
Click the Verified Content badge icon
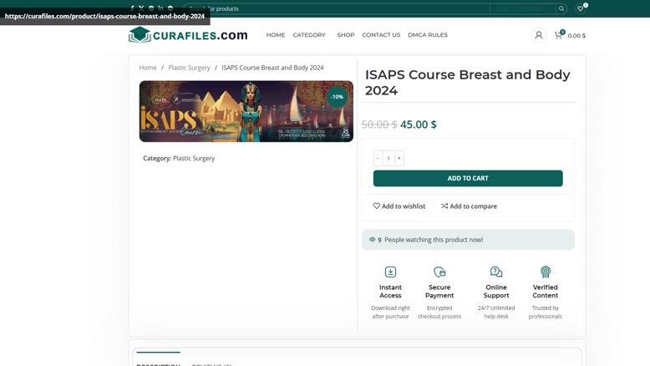(x=546, y=272)
